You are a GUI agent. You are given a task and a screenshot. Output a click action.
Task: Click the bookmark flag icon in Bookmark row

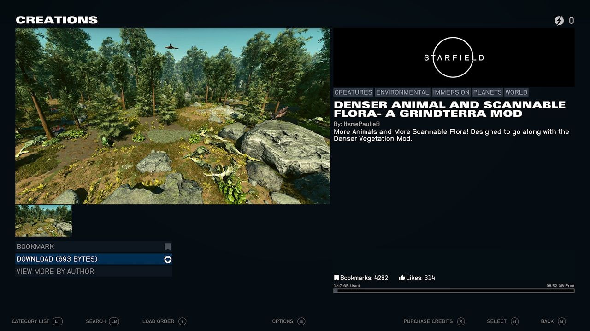pos(168,247)
